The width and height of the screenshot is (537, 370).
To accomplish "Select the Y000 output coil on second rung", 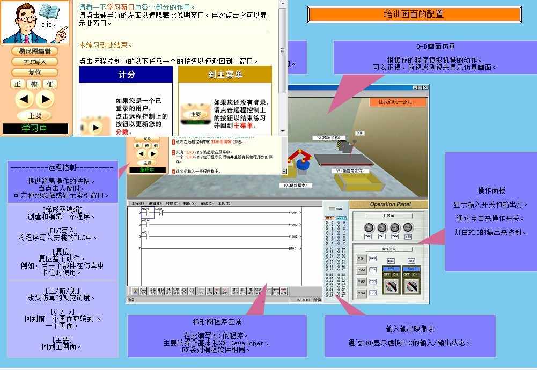I will click(295, 225).
